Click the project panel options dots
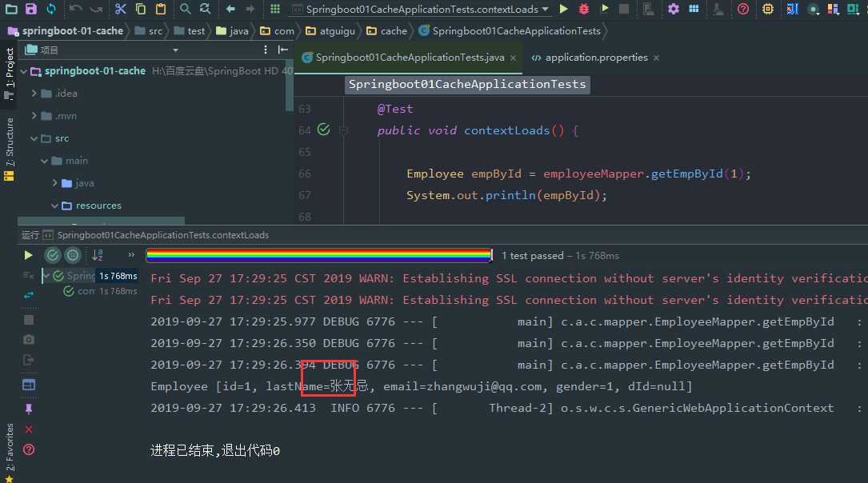 click(266, 50)
